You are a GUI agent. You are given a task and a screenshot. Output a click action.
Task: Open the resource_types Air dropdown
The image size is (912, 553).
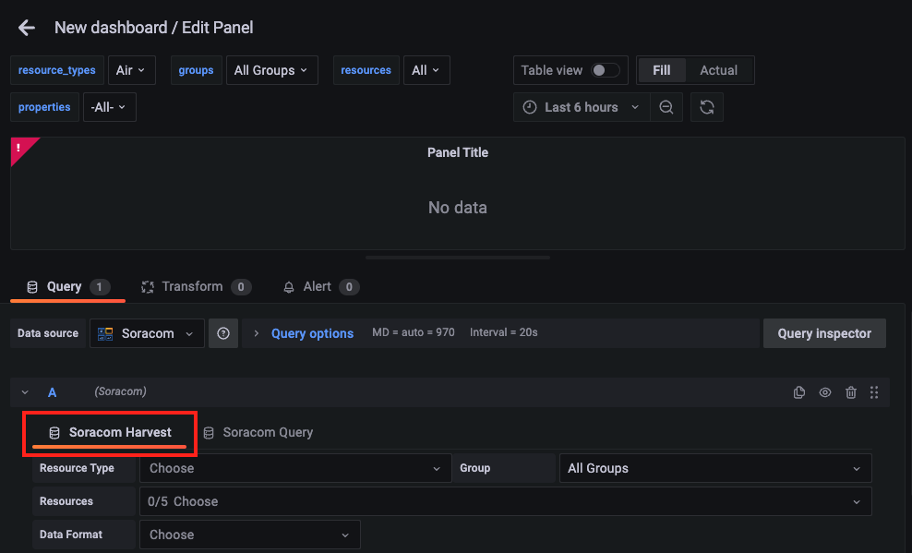click(x=132, y=69)
